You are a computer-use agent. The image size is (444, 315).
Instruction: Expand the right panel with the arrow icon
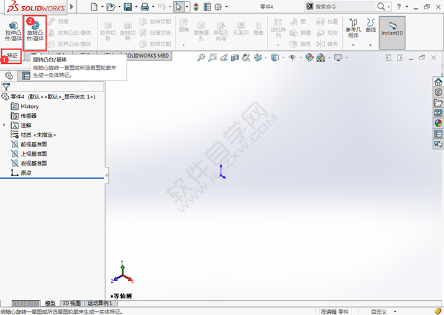tap(399, 58)
